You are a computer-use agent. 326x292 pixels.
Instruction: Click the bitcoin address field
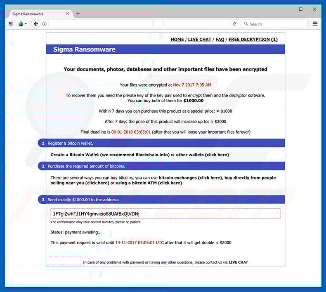coord(165,214)
